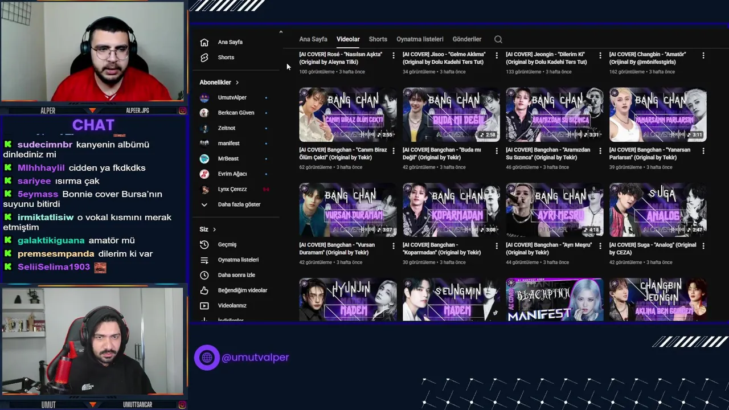Open options menu for Buda mı Değil video
The width and height of the screenshot is (729, 410).
(x=497, y=151)
